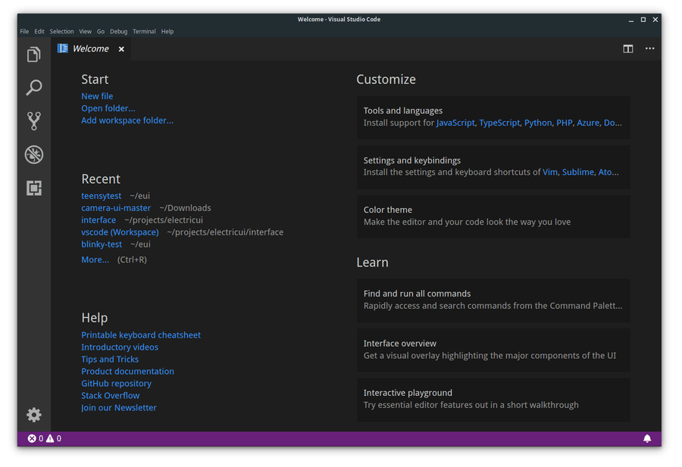Open the notifications bell in the status bar
This screenshot has width=682, height=467.
click(648, 437)
